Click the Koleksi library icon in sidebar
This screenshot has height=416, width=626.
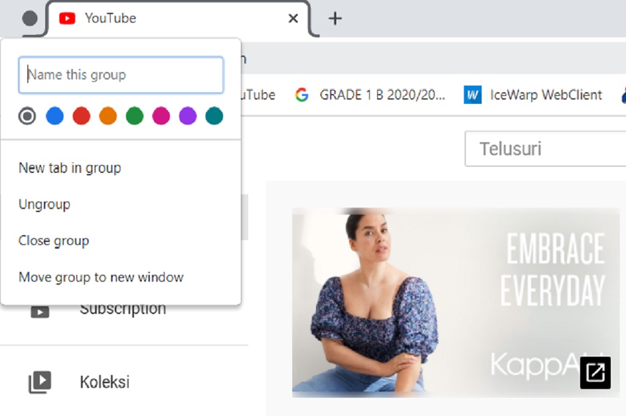tap(40, 382)
